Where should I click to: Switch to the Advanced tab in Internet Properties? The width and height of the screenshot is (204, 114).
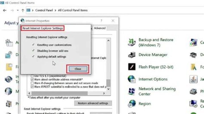point(100,28)
